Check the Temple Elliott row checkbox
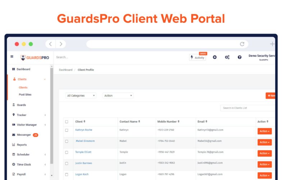This screenshot has width=282, height=180. (67, 152)
